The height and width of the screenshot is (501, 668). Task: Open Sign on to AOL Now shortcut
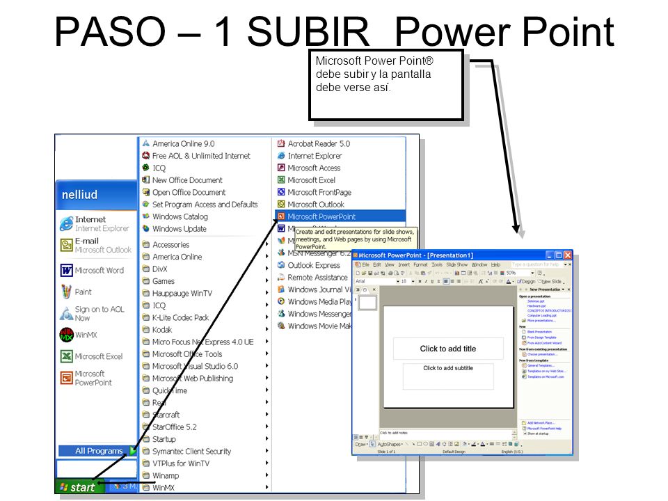(x=93, y=314)
